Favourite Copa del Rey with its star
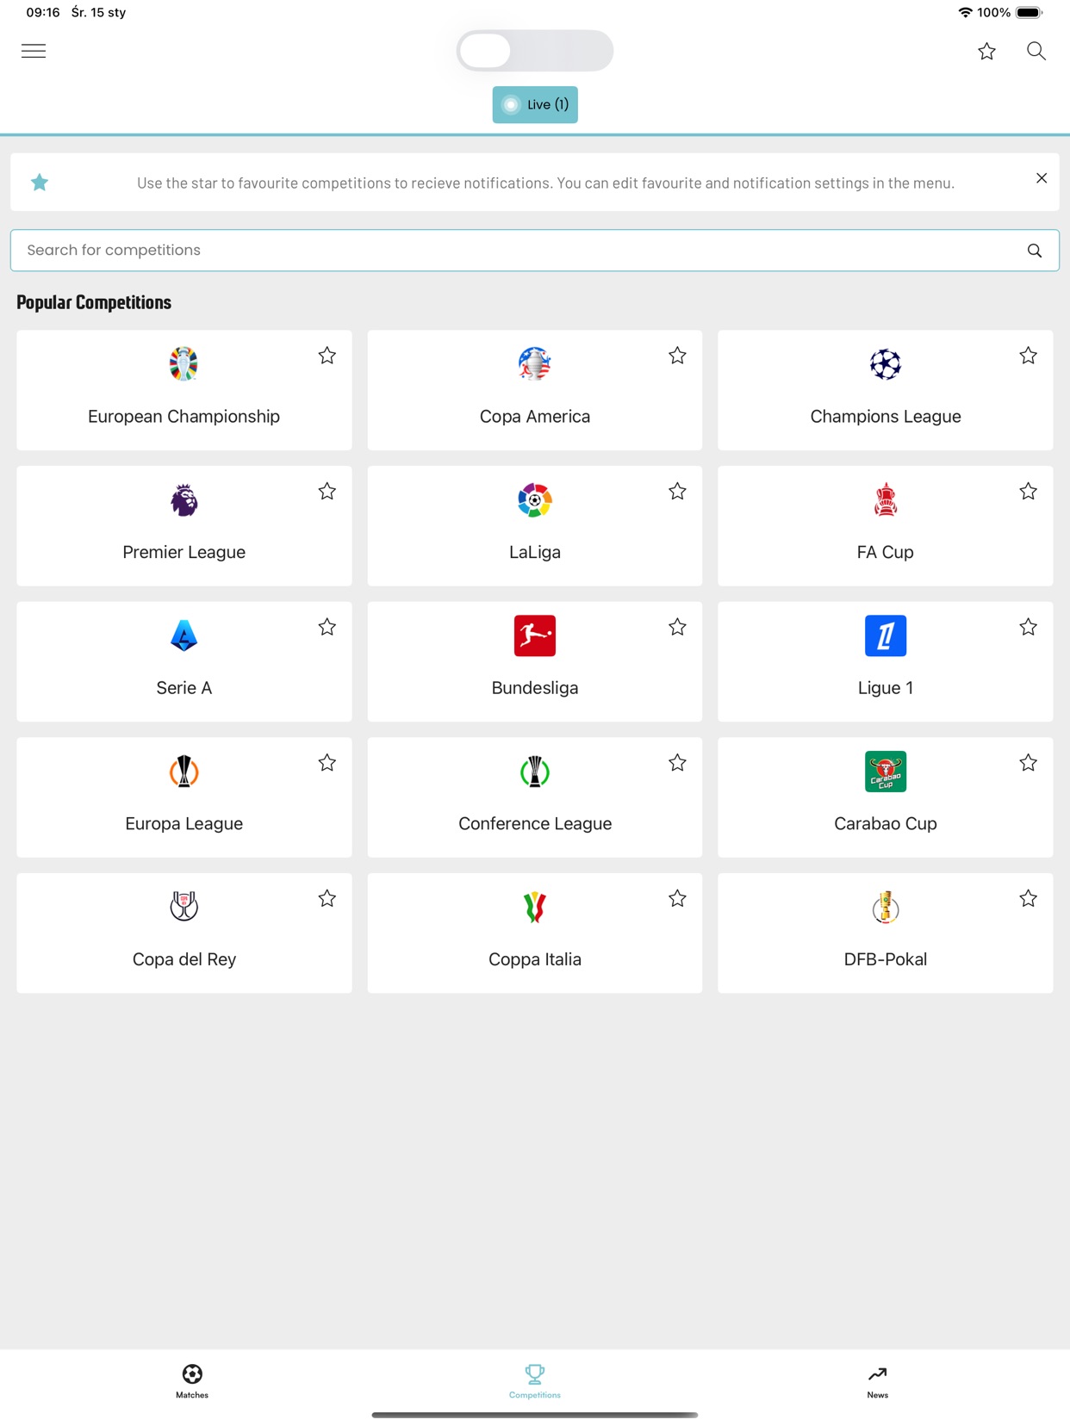 (327, 899)
